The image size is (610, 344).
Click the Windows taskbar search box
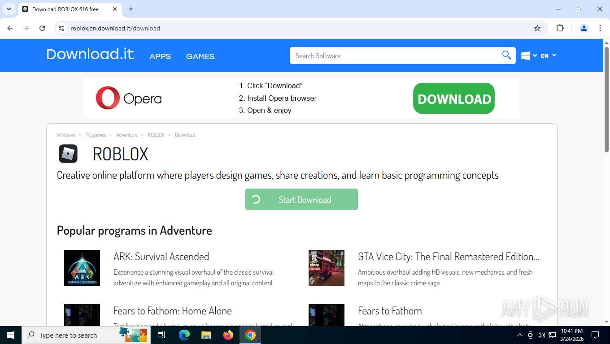[86, 335]
